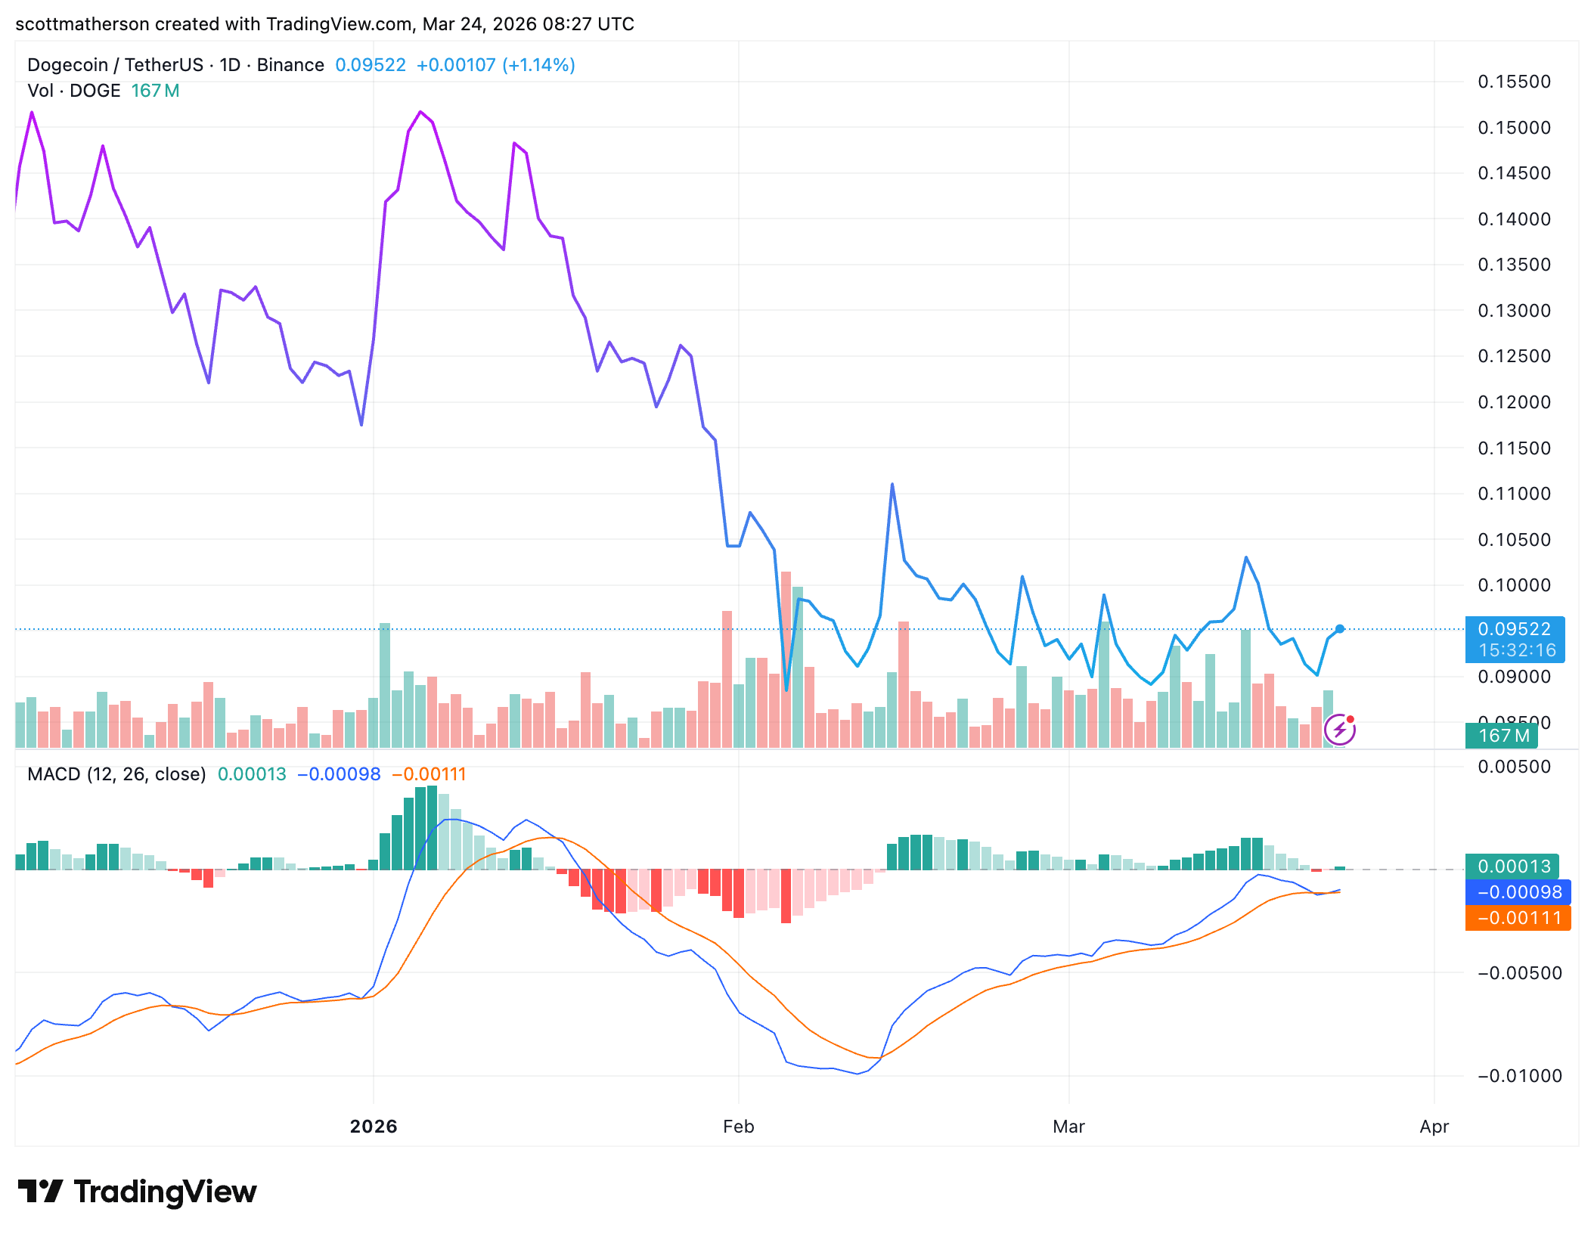The height and width of the screenshot is (1237, 1594).
Task: Click the green 0.00013 histogram value tag
Action: (x=1514, y=867)
